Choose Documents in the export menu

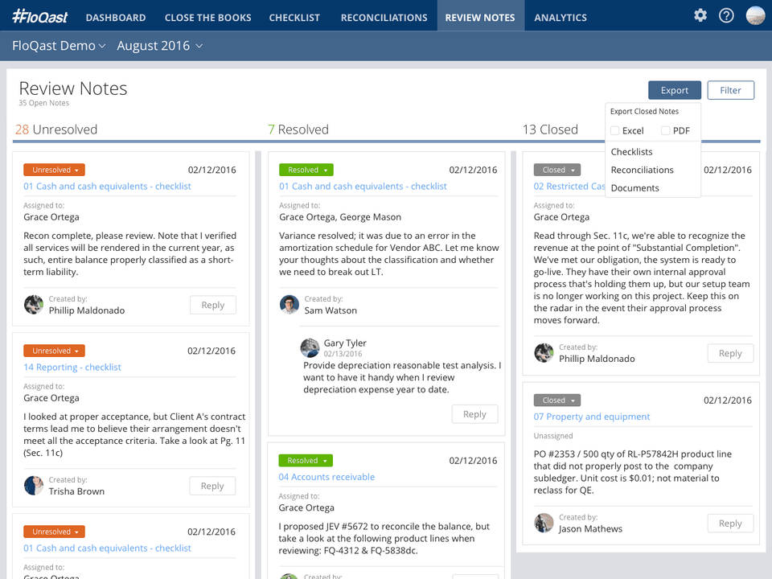(x=634, y=188)
